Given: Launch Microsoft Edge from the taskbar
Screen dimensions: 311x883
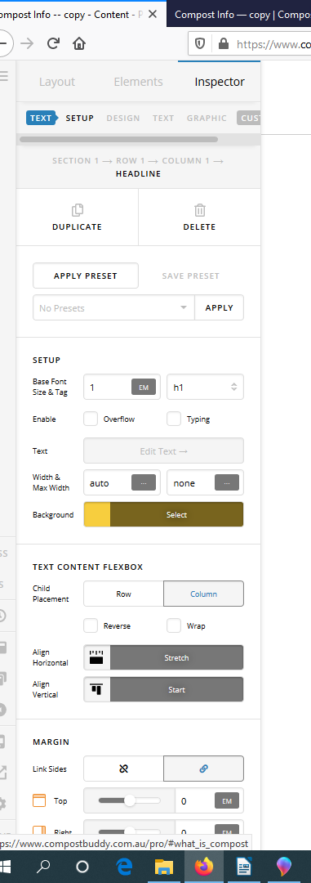Looking at the screenshot, I should coord(124,867).
